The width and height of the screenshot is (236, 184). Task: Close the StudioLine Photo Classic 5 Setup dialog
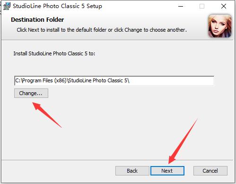tap(224, 6)
